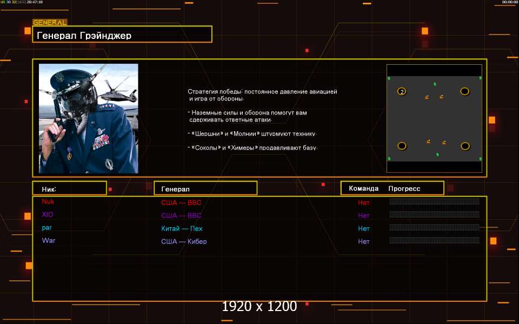Click the loading progress bar for XIO

click(x=434, y=214)
